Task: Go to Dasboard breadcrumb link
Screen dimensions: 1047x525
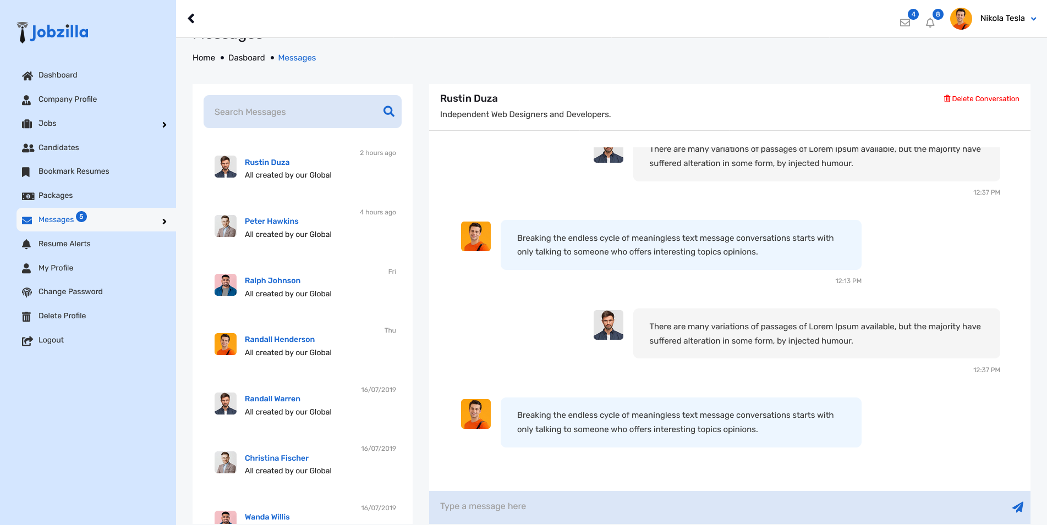Action: coord(246,58)
